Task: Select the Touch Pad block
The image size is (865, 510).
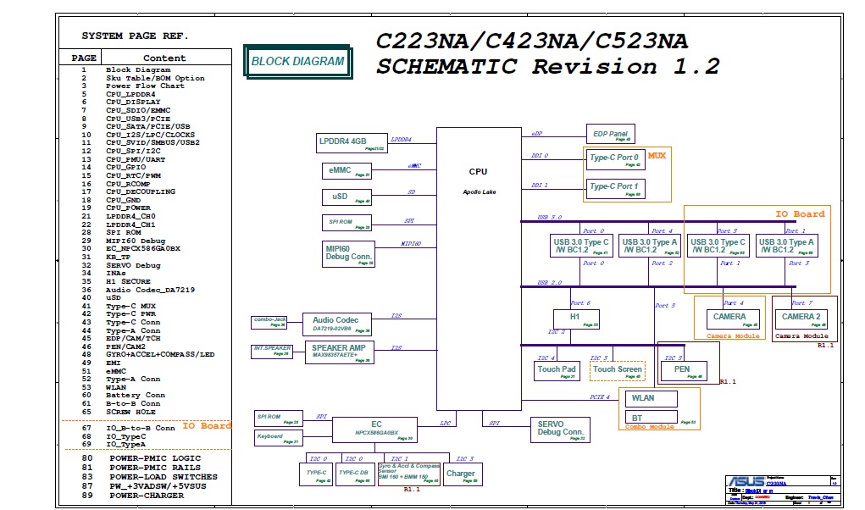Action: [x=556, y=371]
